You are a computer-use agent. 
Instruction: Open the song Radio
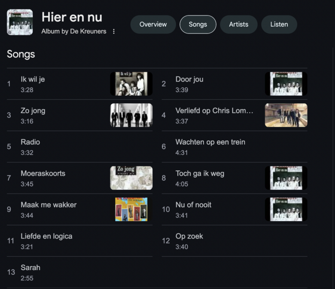30,142
